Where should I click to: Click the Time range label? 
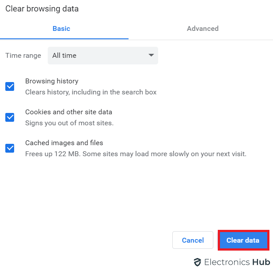point(23,56)
